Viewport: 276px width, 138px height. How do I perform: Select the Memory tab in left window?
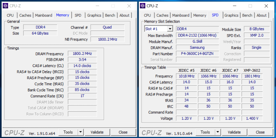point(63,15)
